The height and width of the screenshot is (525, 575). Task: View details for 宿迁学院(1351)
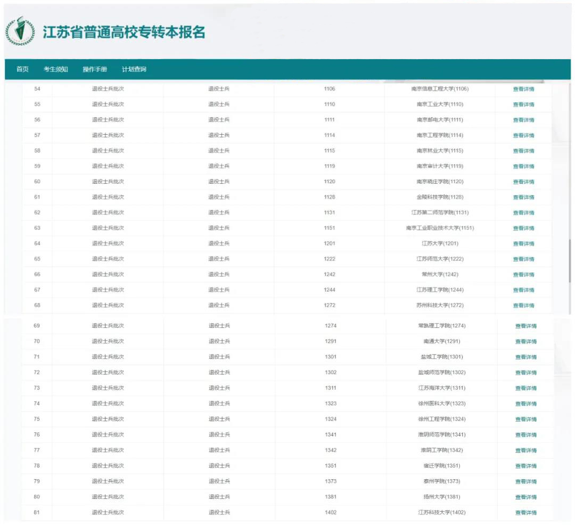point(524,465)
